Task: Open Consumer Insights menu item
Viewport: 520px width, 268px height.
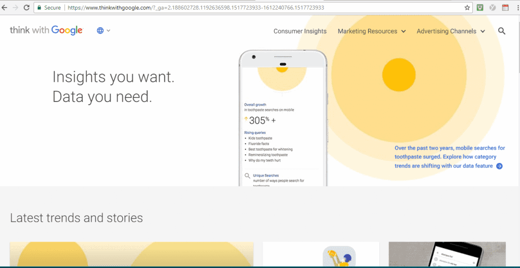Action: coord(300,31)
